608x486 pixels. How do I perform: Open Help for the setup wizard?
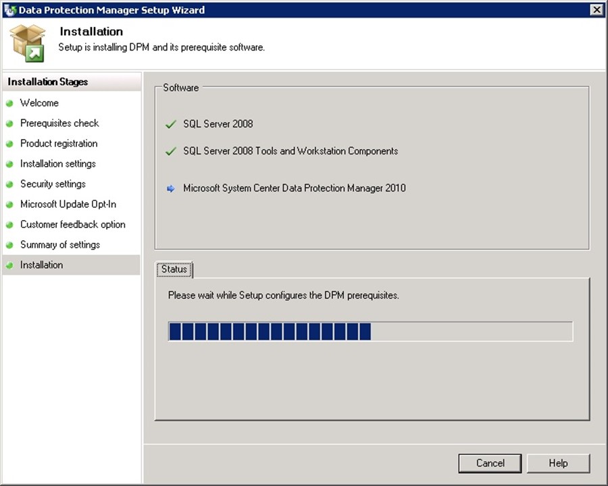(x=558, y=463)
